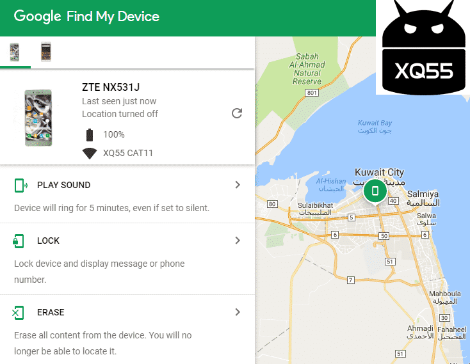Click the refresh location icon
This screenshot has height=364, width=470.
click(237, 113)
